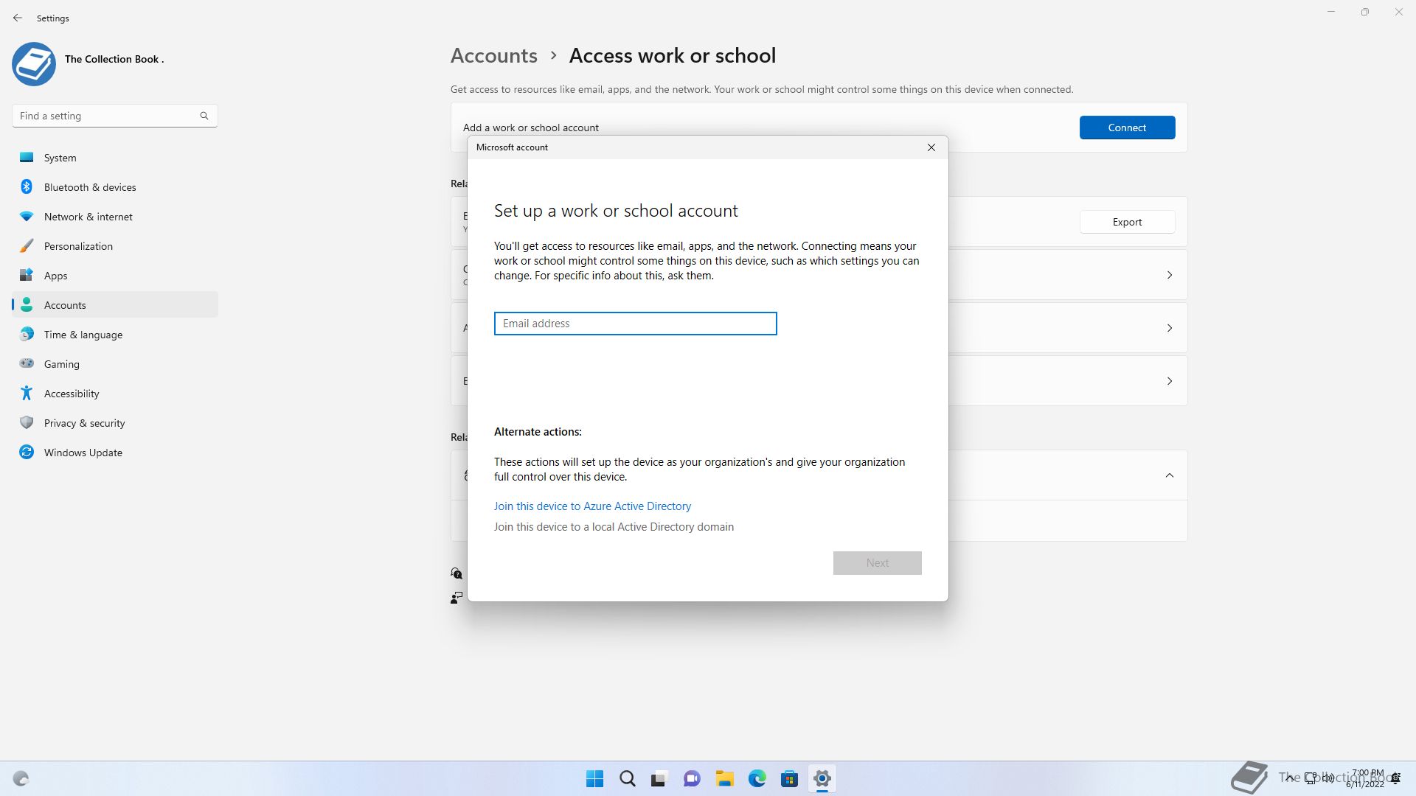1416x796 pixels.
Task: Click the Find a setting search box
Action: coord(114,116)
